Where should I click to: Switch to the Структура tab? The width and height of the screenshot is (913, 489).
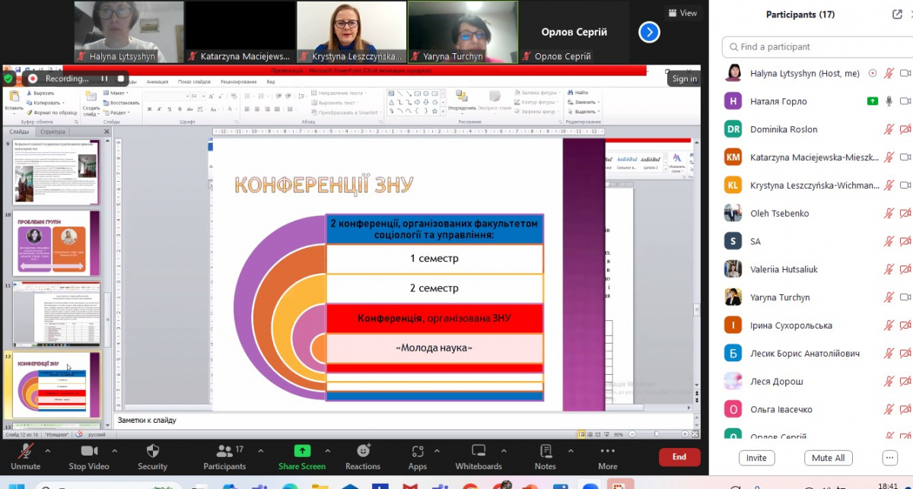click(52, 132)
